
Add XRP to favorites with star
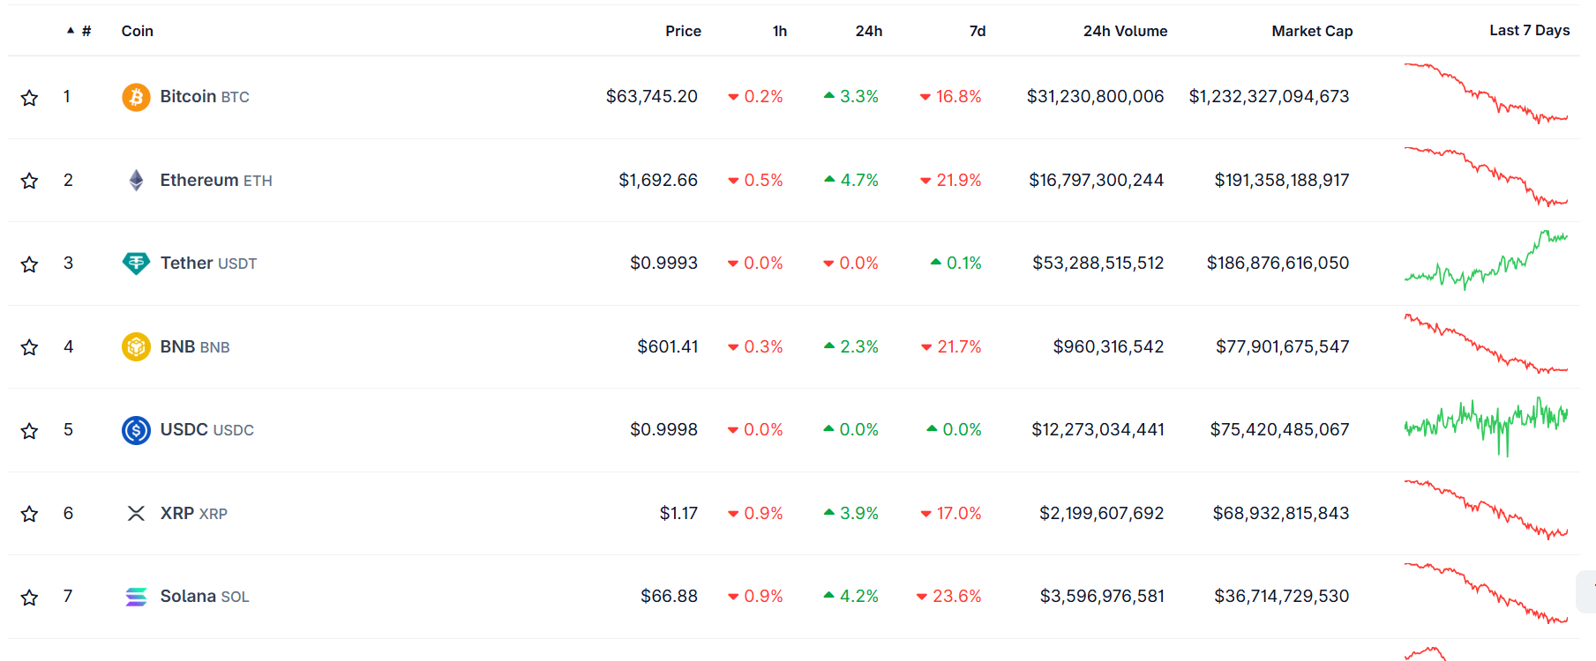click(x=29, y=514)
